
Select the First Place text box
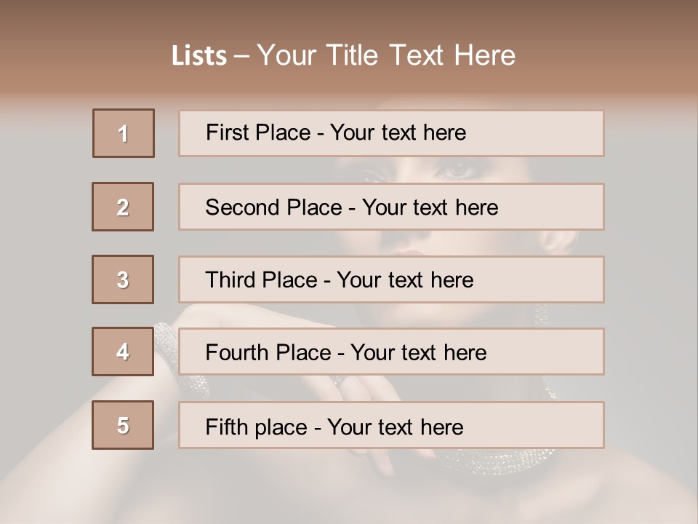391,133
